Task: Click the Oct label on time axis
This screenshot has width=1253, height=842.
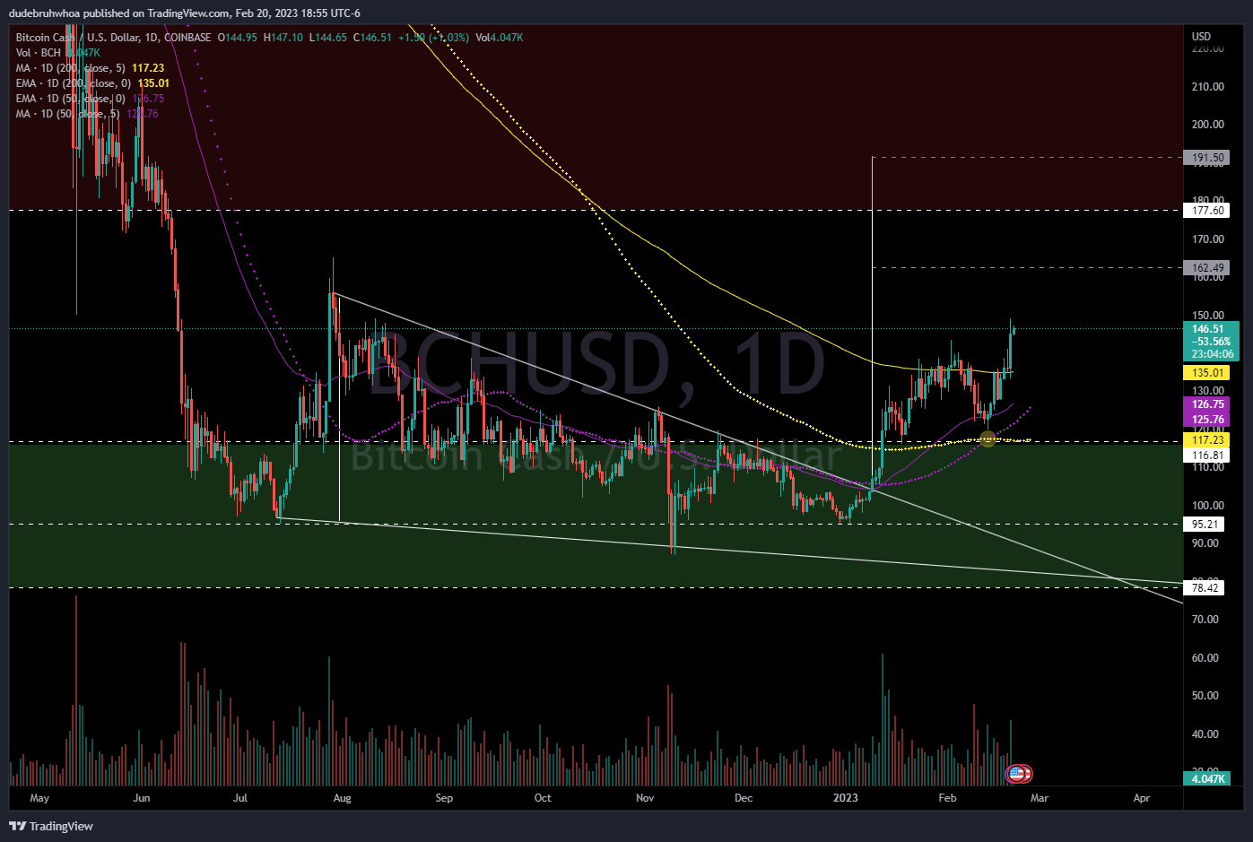Action: click(543, 798)
